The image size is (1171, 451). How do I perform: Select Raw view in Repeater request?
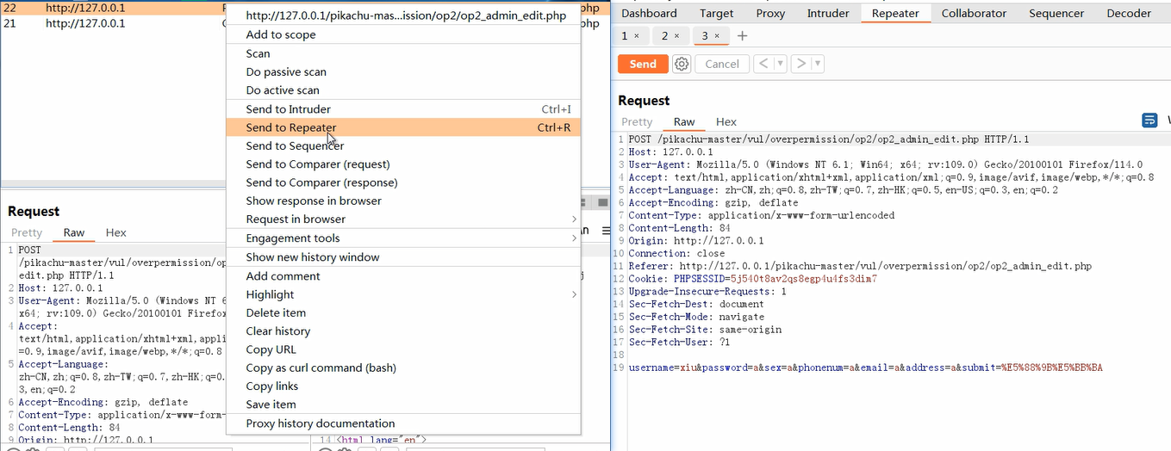click(684, 121)
